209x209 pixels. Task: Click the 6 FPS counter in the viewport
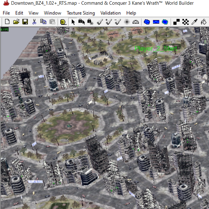tap(4, 29)
